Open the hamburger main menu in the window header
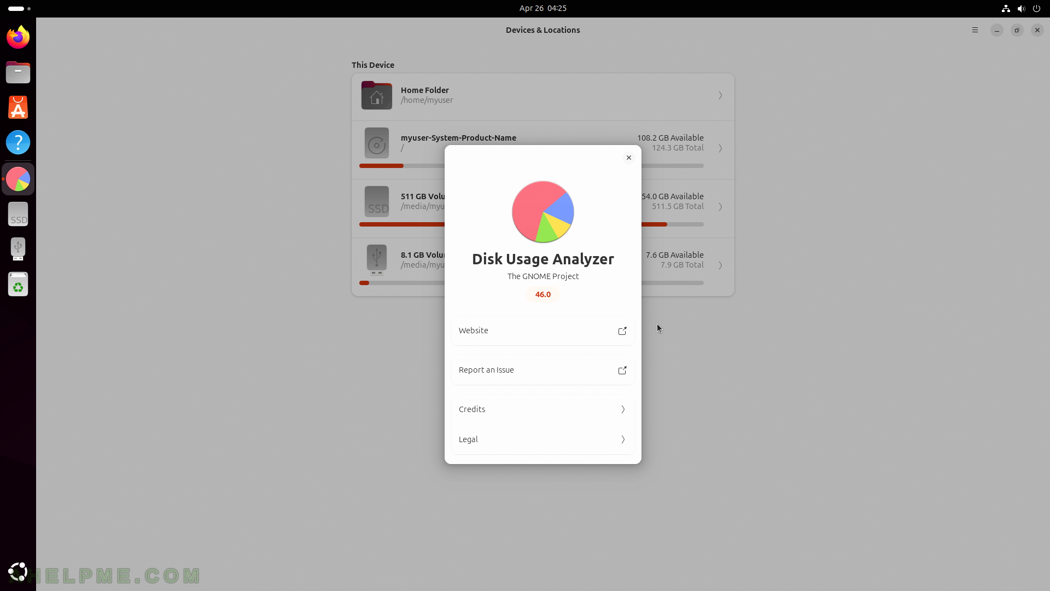This screenshot has width=1050, height=591. click(975, 30)
